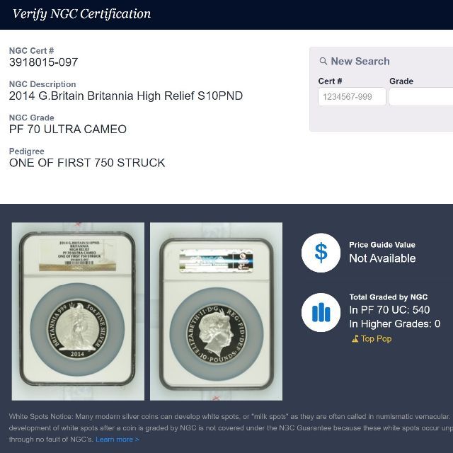Click the NGC Grade label
Viewport: 453px width, 453px height.
pyautogui.click(x=31, y=117)
